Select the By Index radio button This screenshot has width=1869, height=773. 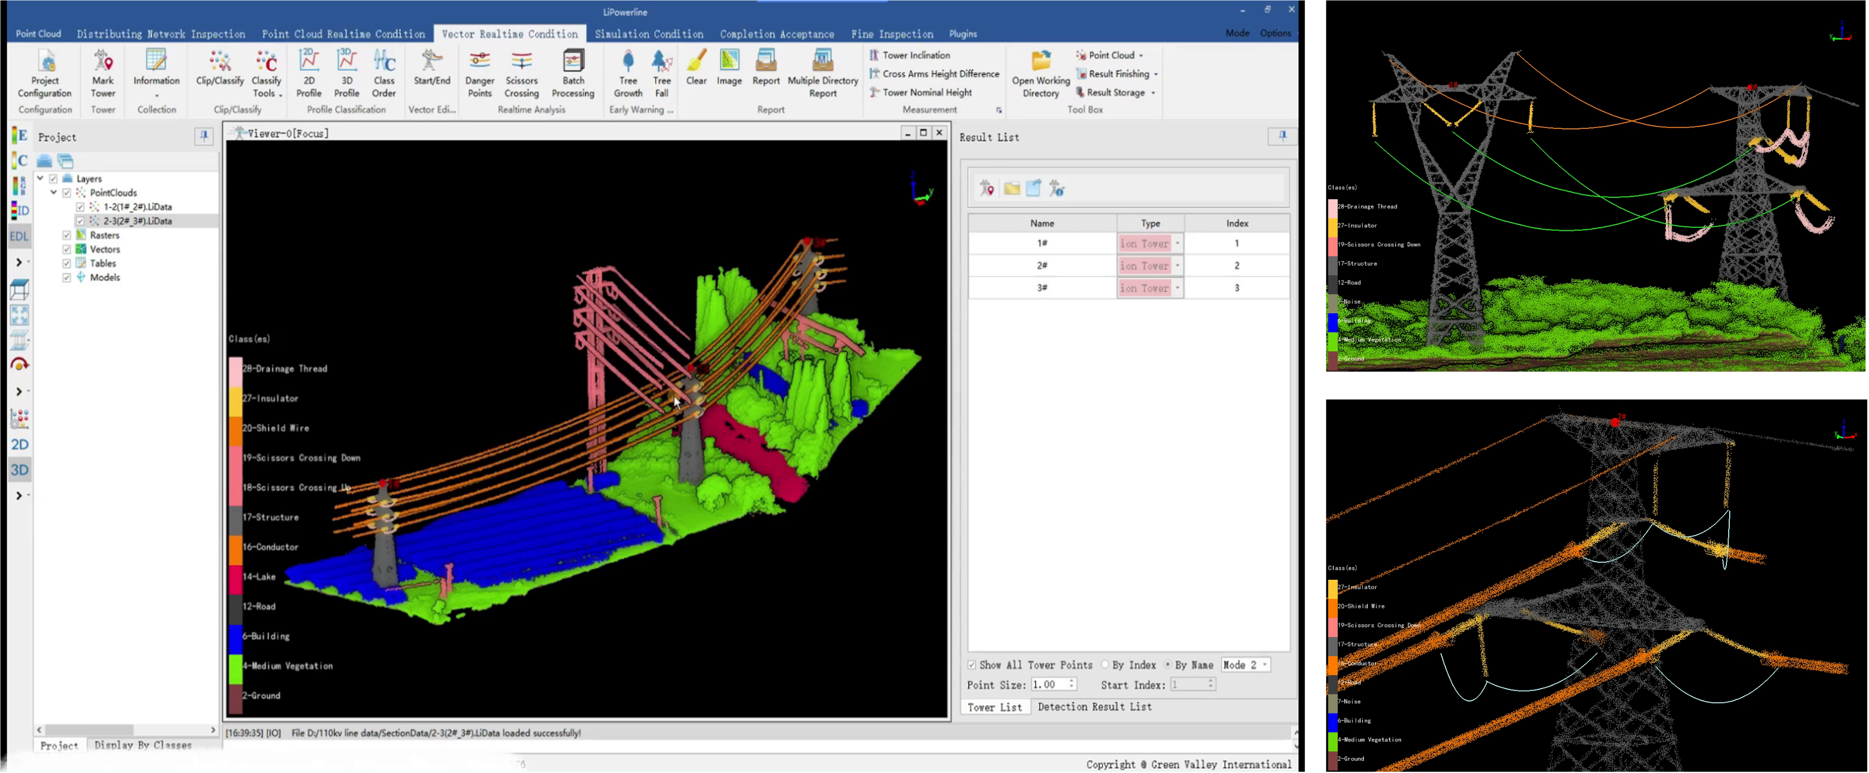[1105, 665]
